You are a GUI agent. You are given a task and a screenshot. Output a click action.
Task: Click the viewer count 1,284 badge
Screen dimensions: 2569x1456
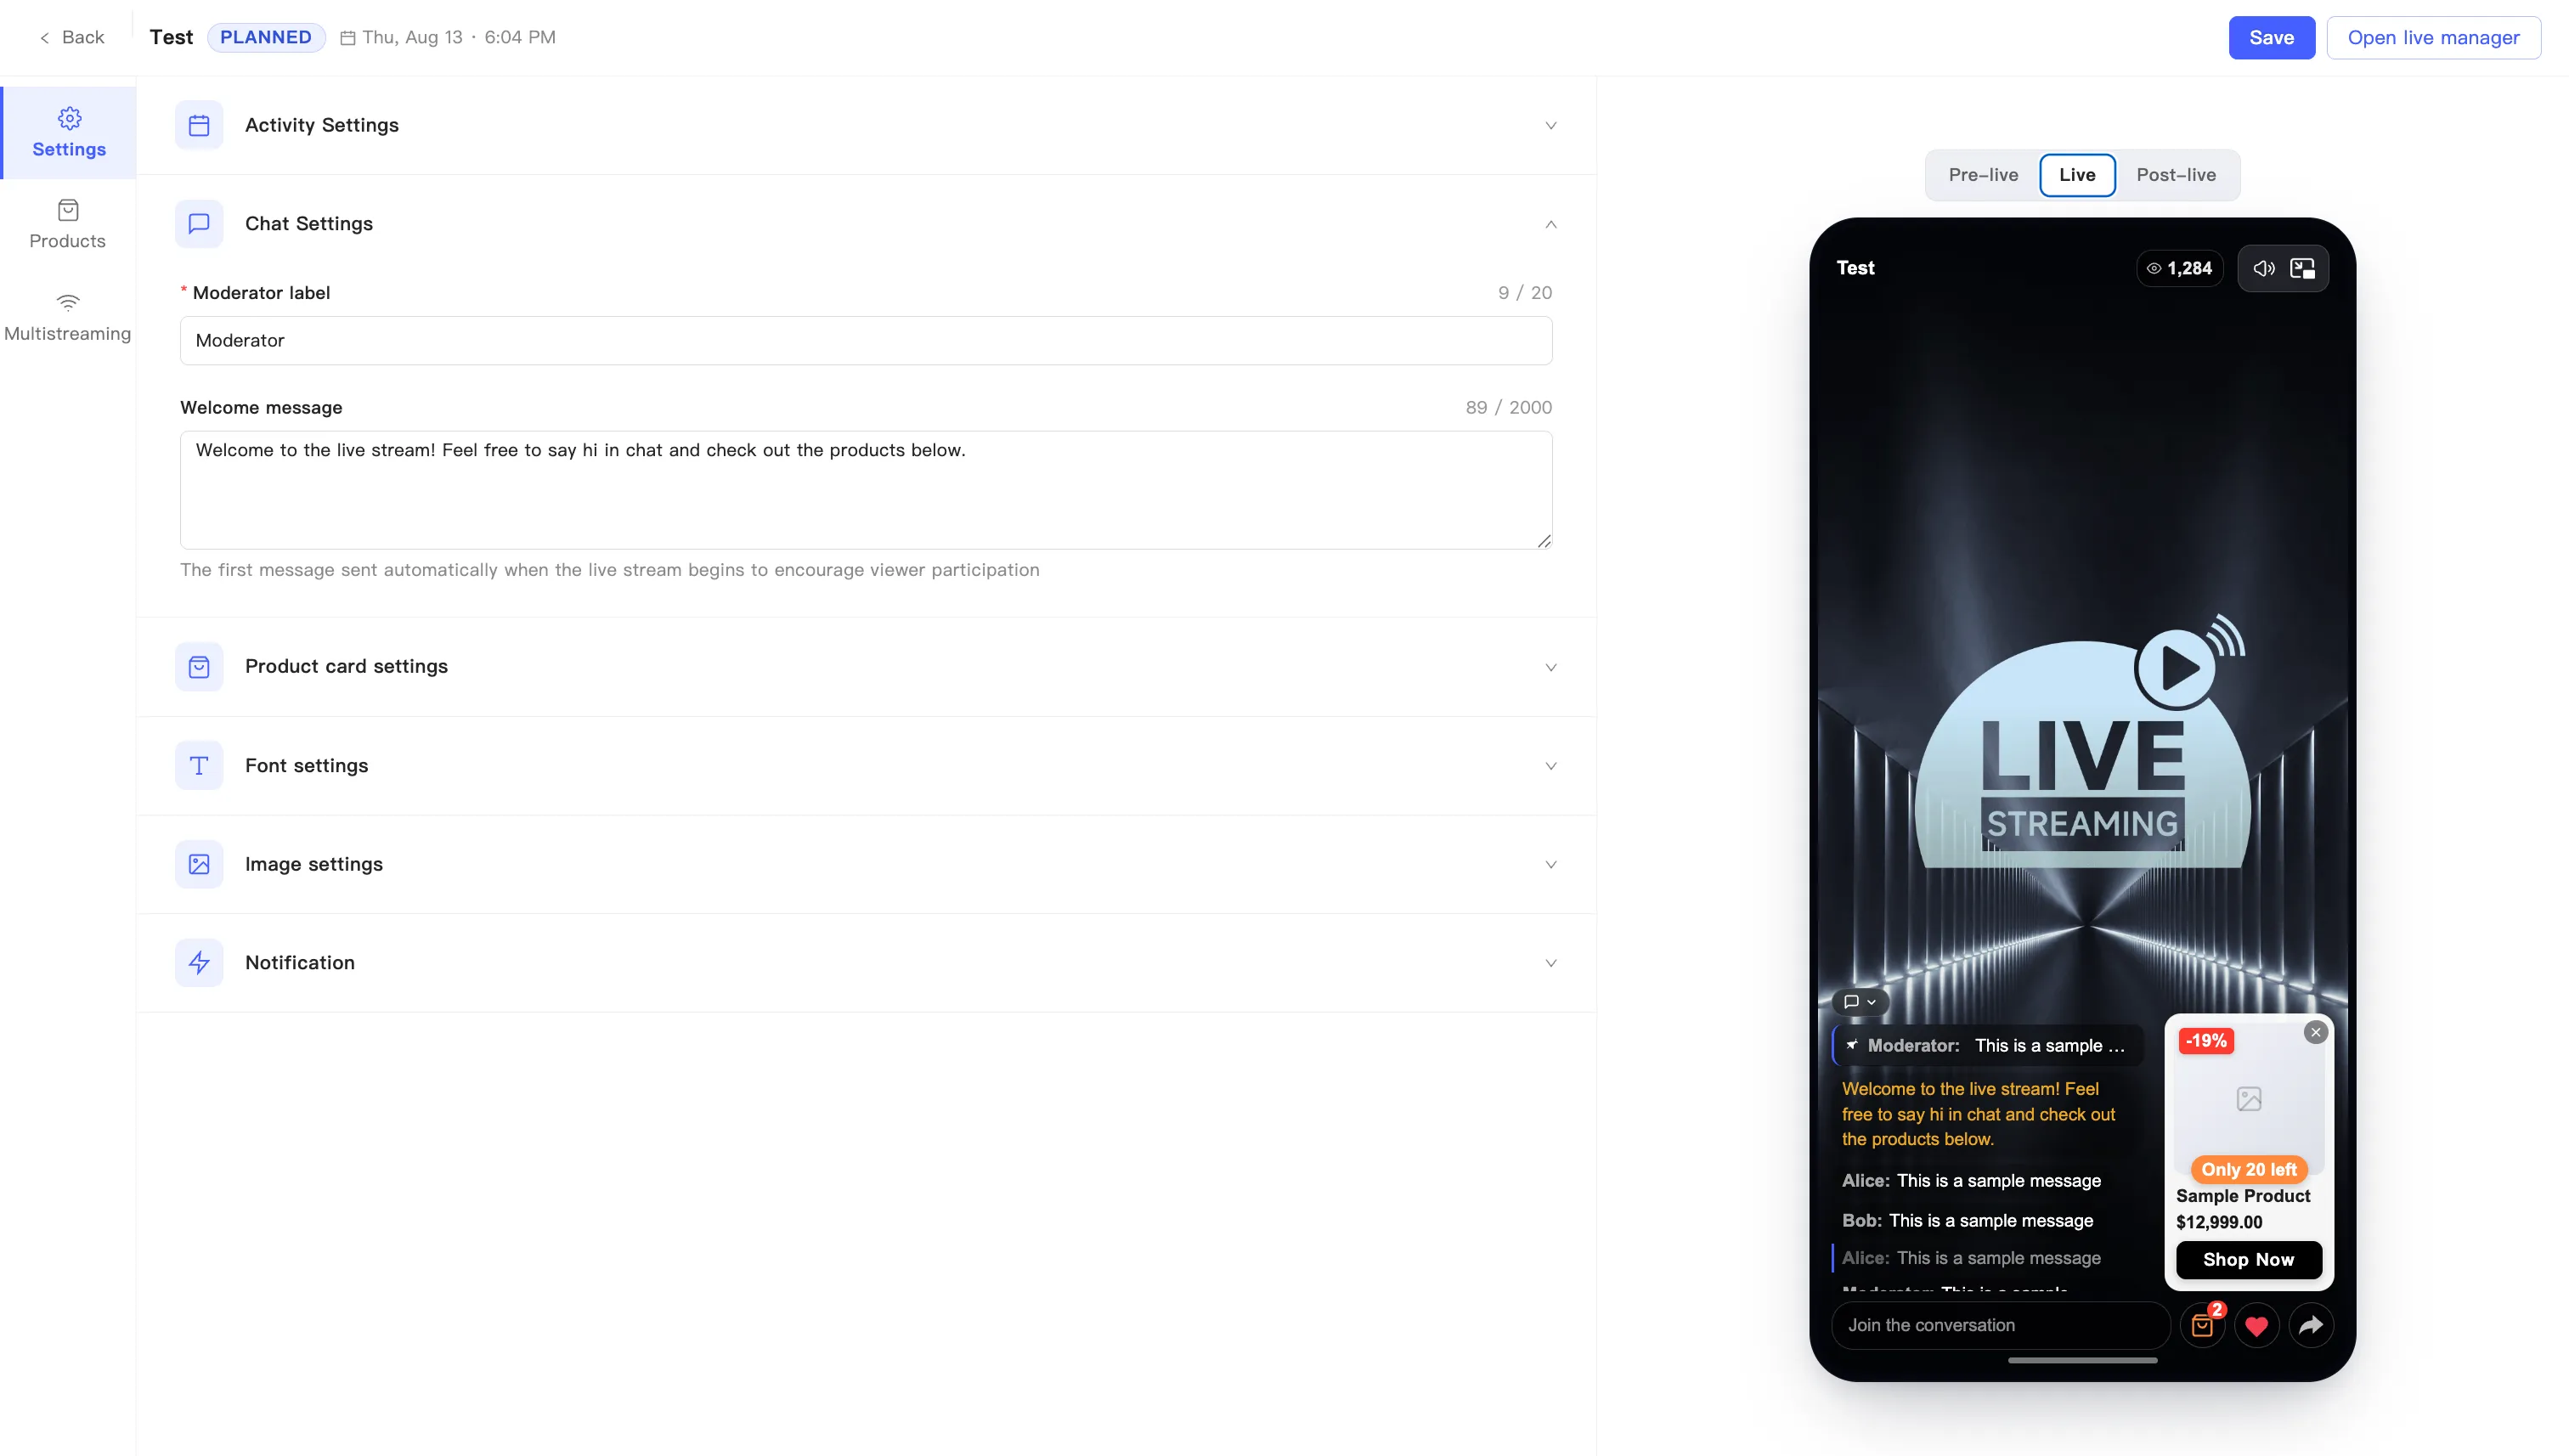[x=2179, y=268]
